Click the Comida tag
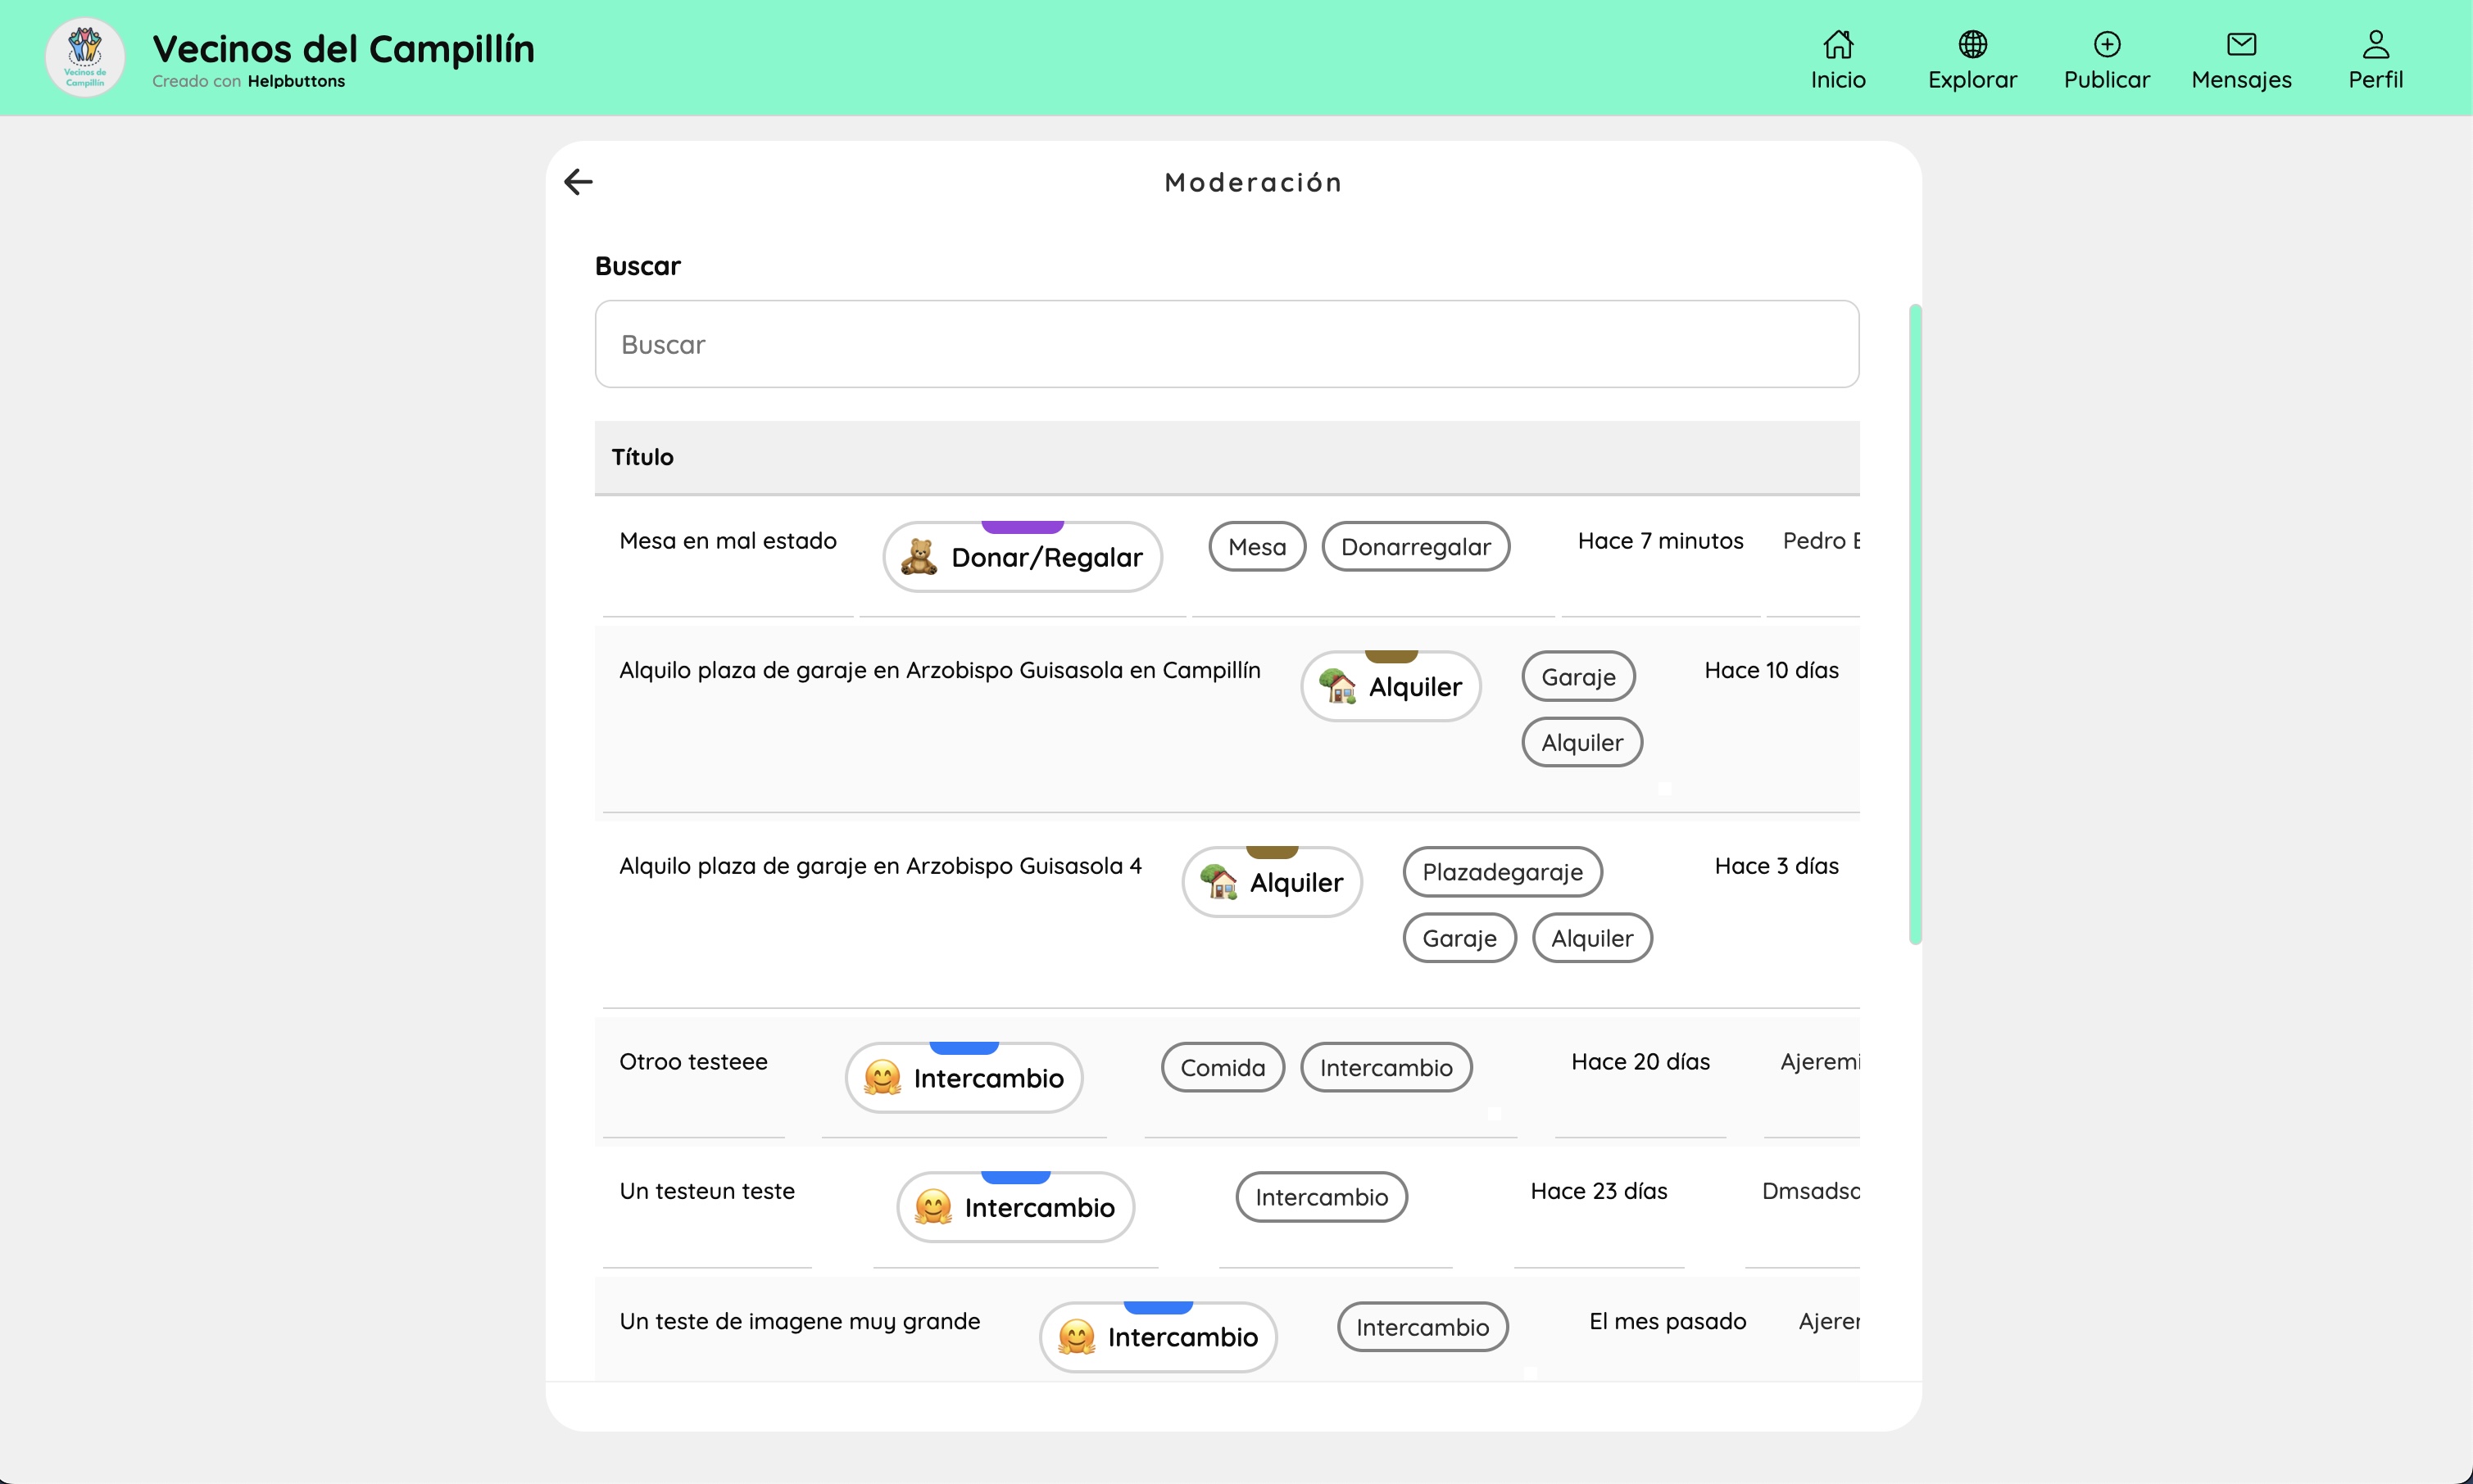Viewport: 2473px width, 1484px height. click(1223, 1068)
